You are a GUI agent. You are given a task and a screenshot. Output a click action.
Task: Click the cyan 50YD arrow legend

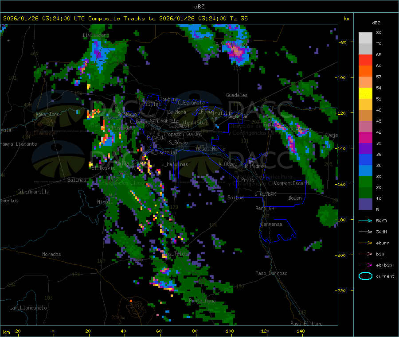365,221
